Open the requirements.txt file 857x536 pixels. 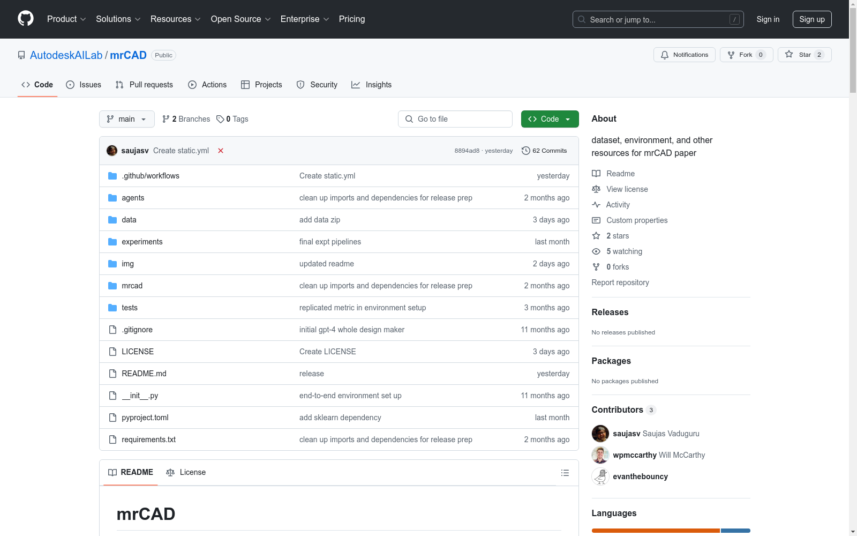click(x=148, y=440)
